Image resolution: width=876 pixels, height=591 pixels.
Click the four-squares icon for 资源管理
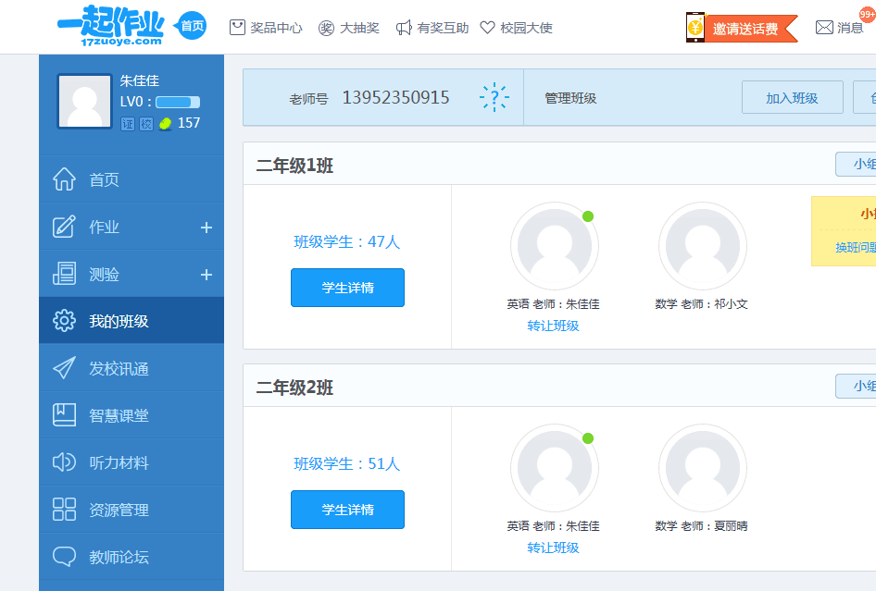(64, 509)
